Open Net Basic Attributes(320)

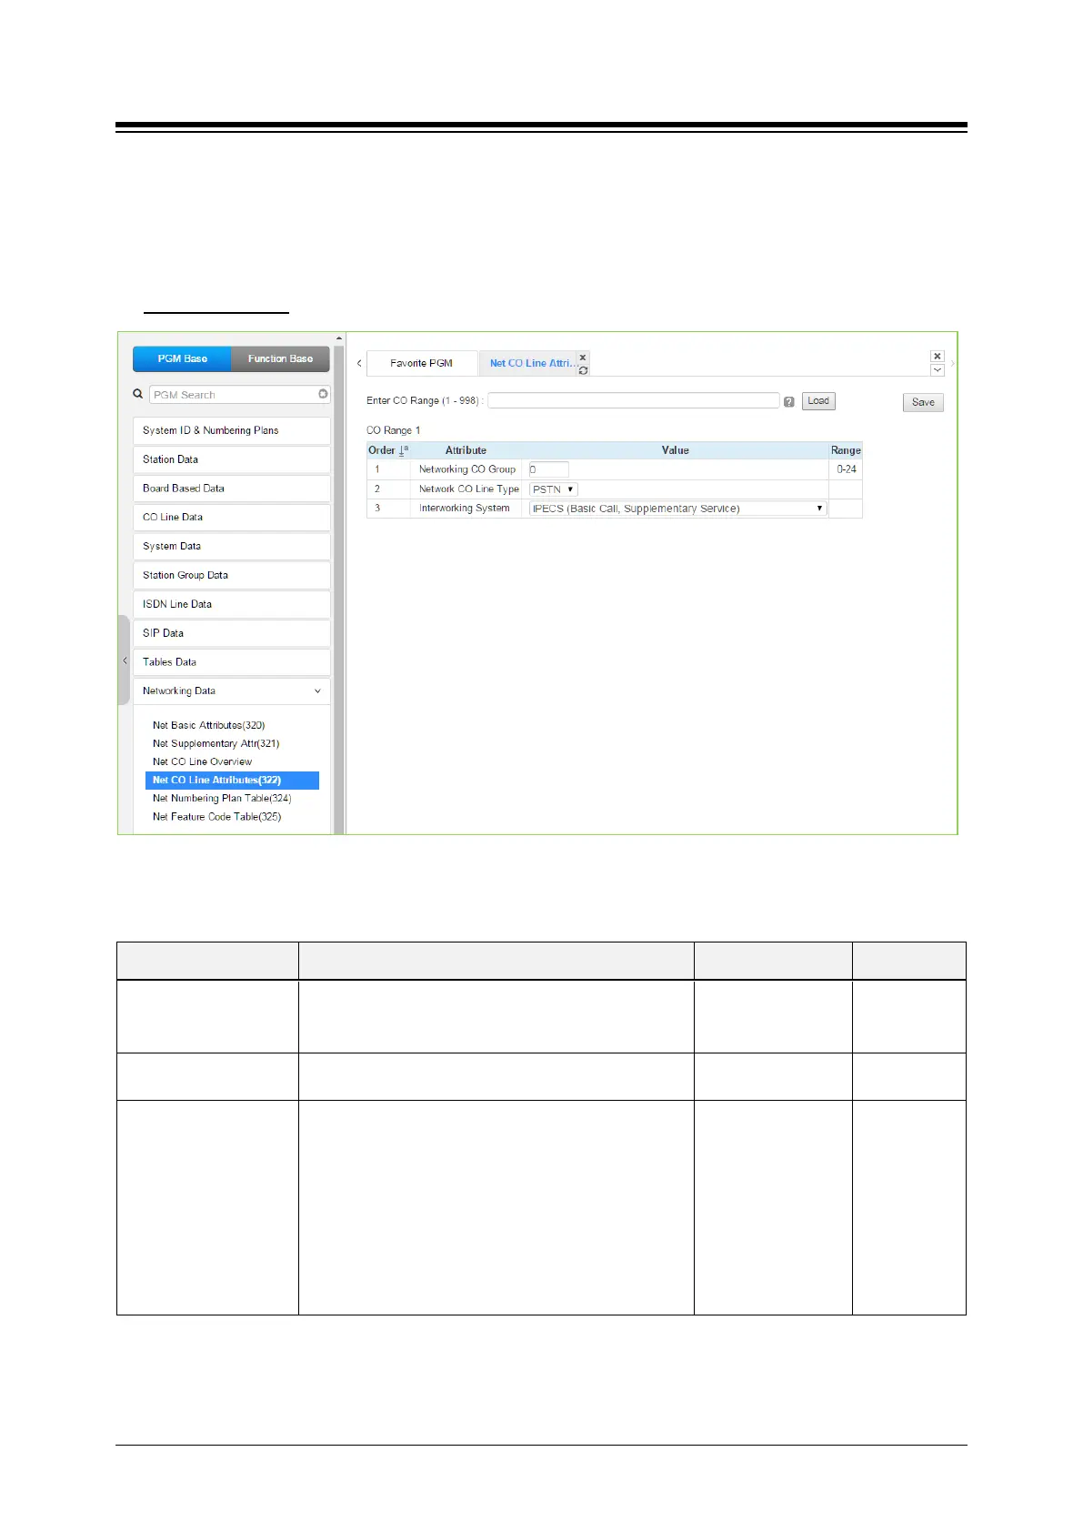208,725
